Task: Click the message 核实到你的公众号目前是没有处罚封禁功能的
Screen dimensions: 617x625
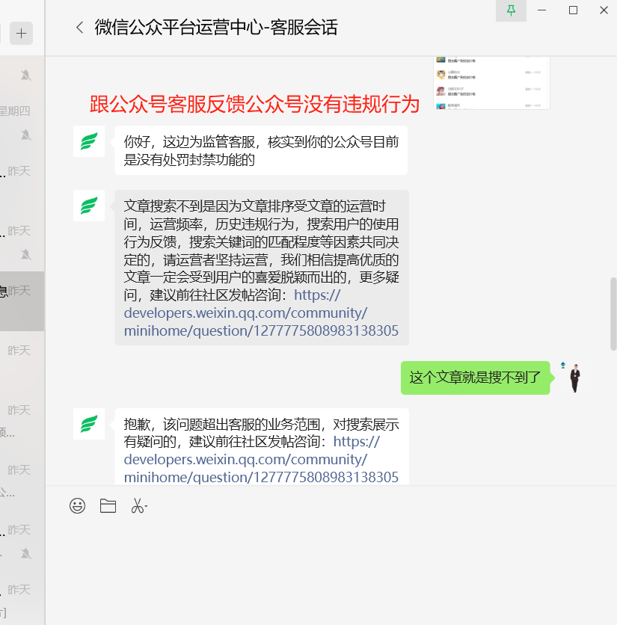Action: pos(261,150)
